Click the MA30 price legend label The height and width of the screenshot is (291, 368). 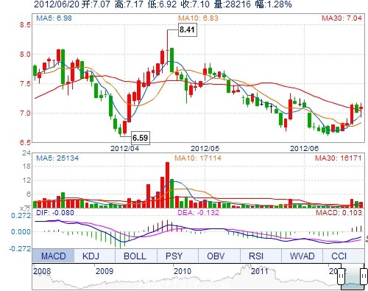click(x=342, y=18)
